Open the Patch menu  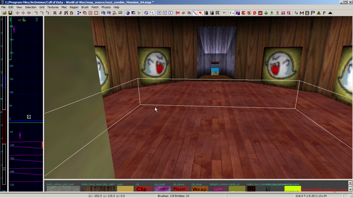[95, 7]
